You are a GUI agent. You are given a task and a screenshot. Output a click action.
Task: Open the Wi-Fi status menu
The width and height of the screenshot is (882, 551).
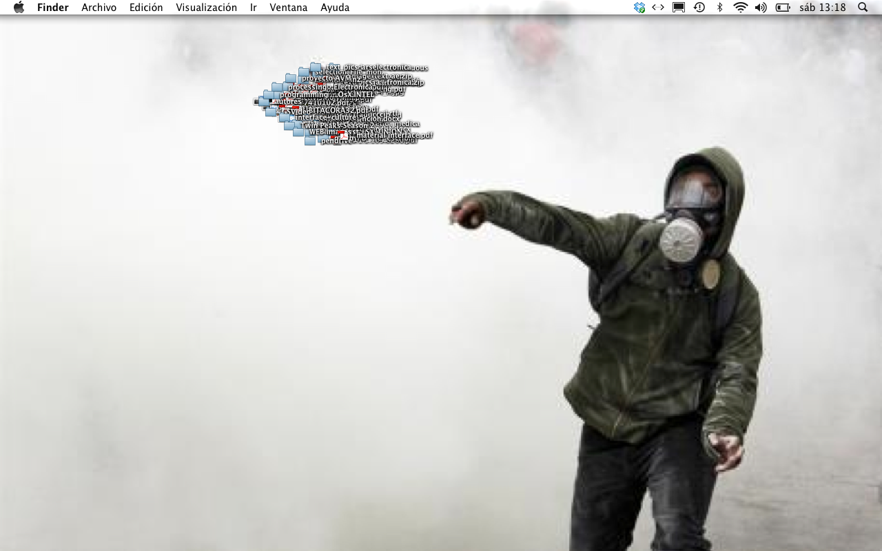740,8
